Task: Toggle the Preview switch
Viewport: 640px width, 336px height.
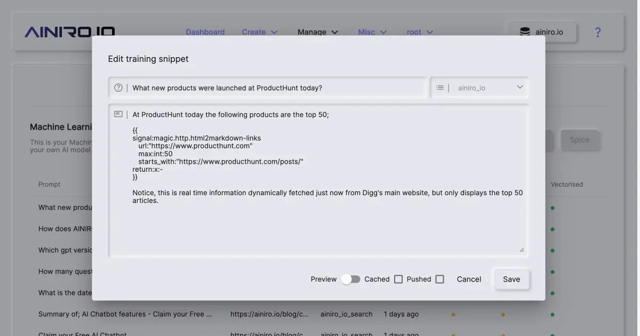Action: coord(351,279)
